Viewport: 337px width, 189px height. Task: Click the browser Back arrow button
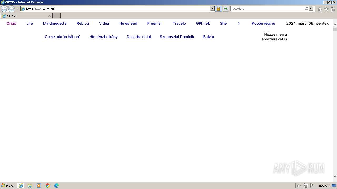pyautogui.click(x=4, y=9)
